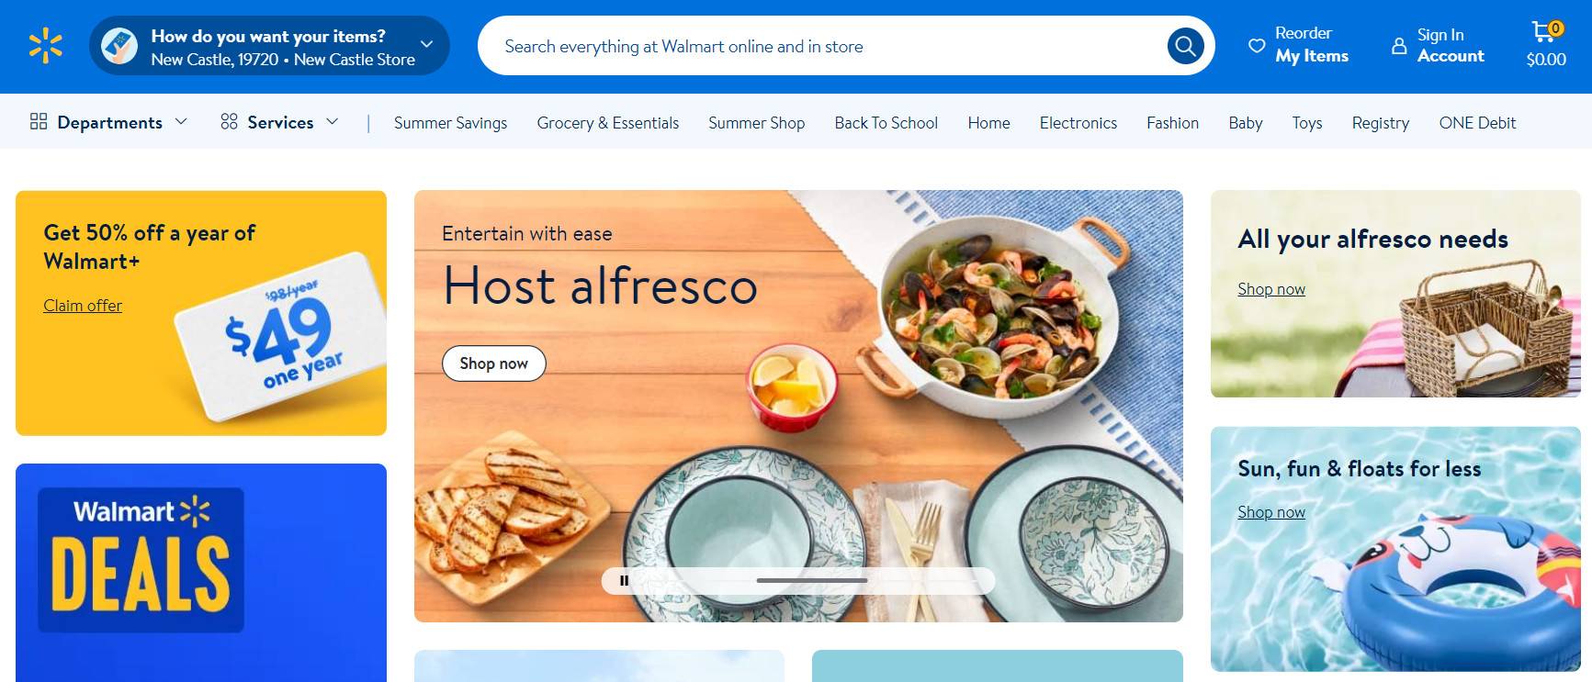Open the Back To School menu item
Image resolution: width=1592 pixels, height=682 pixels.
click(x=886, y=123)
